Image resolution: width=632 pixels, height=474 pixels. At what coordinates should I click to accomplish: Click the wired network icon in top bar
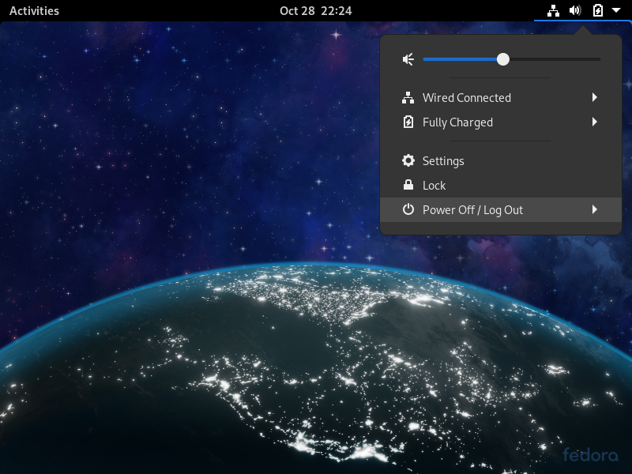point(553,10)
